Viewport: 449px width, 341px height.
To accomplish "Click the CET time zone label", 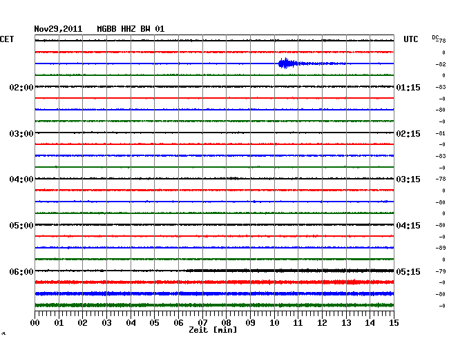I will 7,39.
